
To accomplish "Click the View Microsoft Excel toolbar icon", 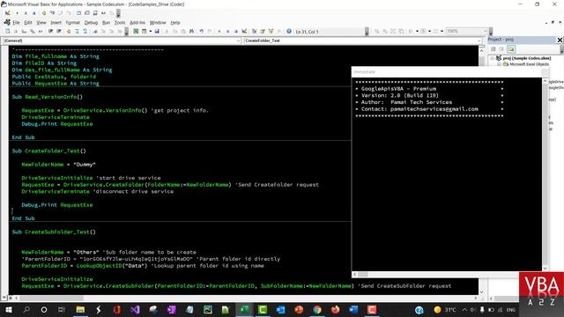I will click(136, 32).
